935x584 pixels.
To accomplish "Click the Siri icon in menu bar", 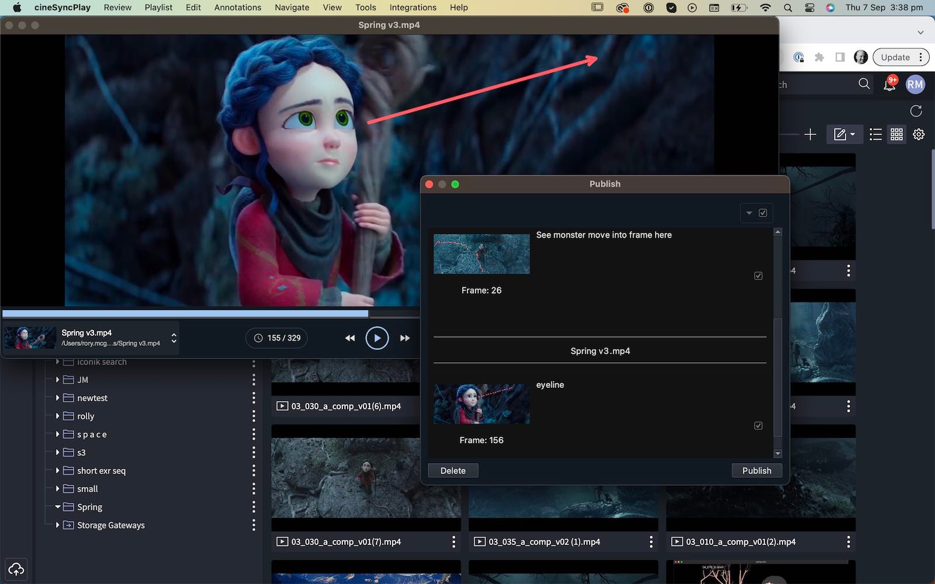I will pos(830,8).
